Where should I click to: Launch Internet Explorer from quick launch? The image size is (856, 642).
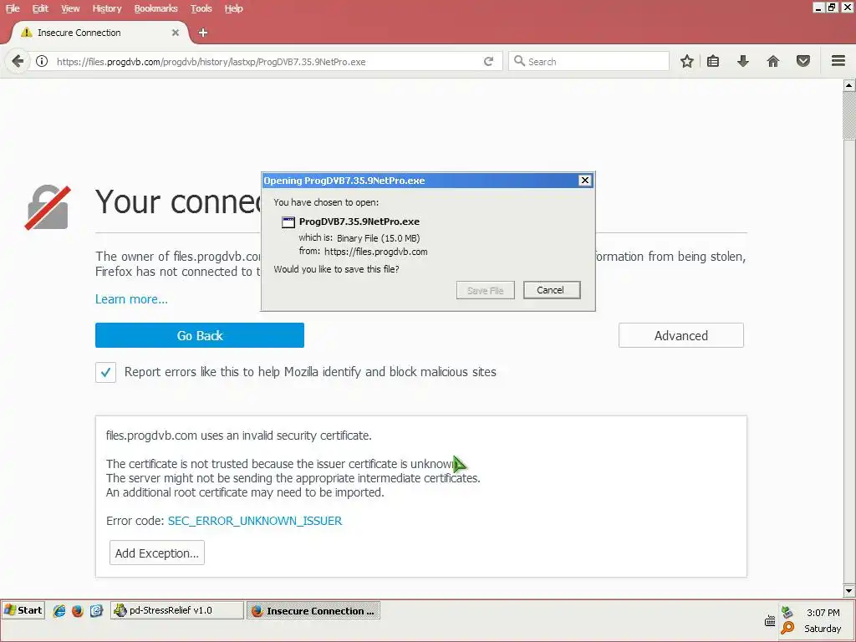tap(59, 611)
